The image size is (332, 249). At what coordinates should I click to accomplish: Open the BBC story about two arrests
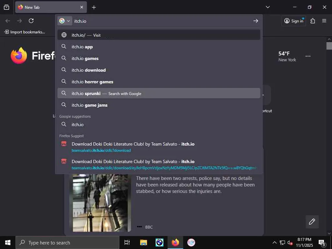click(195, 184)
